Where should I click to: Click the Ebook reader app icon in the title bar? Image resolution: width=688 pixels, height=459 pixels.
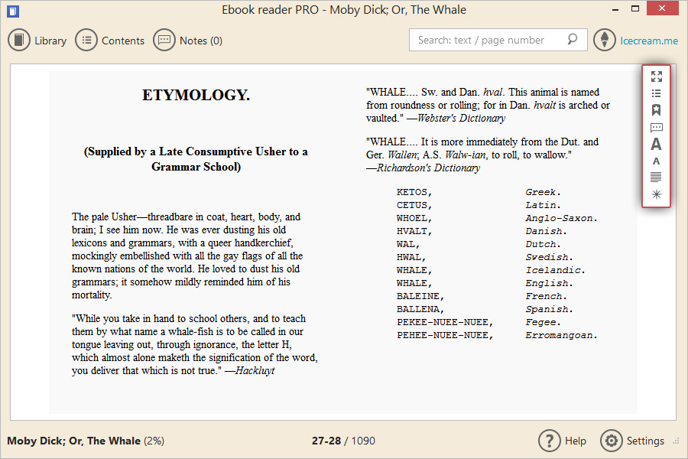point(13,11)
